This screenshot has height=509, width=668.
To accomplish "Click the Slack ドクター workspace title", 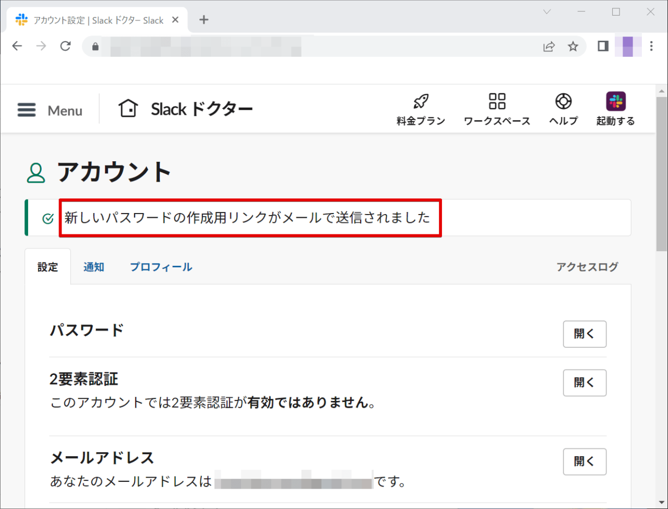I will click(x=202, y=109).
